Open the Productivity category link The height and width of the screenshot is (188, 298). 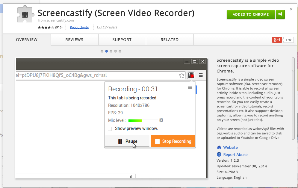pos(79,27)
